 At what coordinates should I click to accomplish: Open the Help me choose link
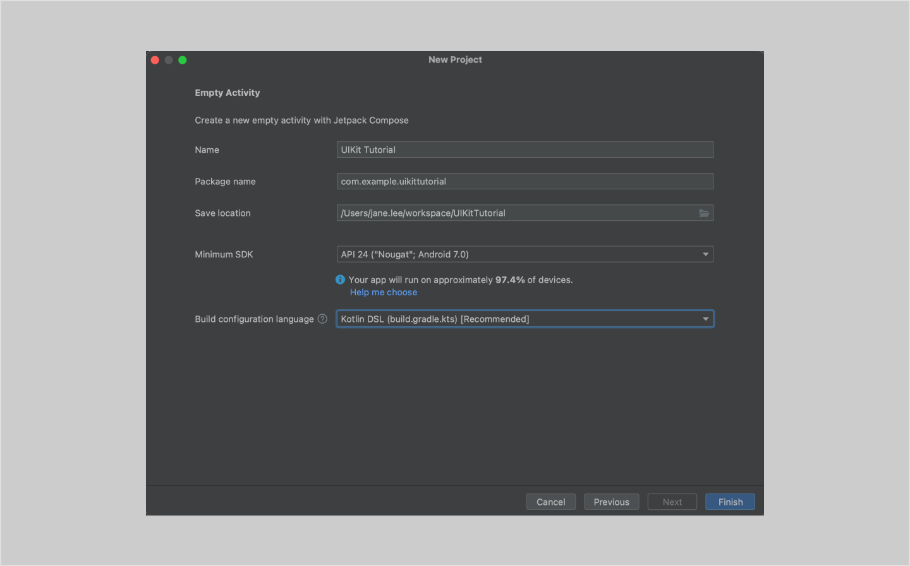point(384,292)
